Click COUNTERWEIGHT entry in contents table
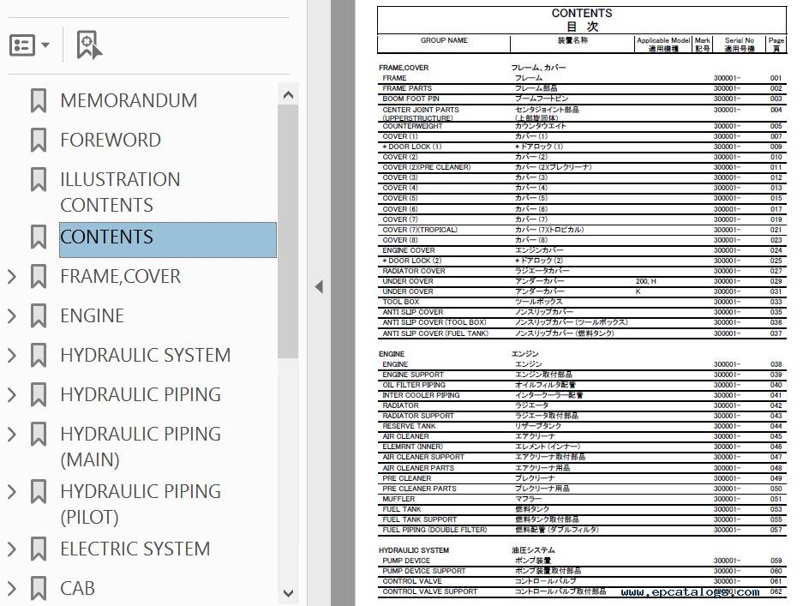Screen dimensions: 803x606 tap(412, 126)
